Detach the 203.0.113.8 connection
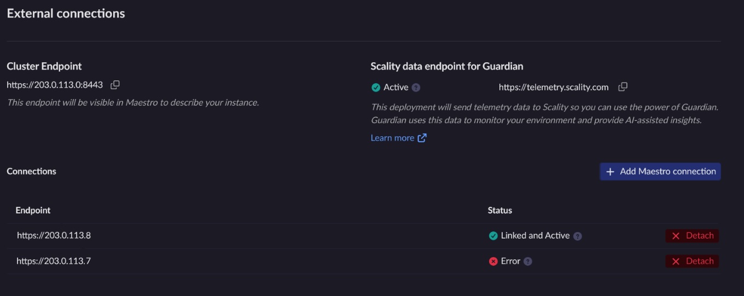The height and width of the screenshot is (296, 744). 692,236
